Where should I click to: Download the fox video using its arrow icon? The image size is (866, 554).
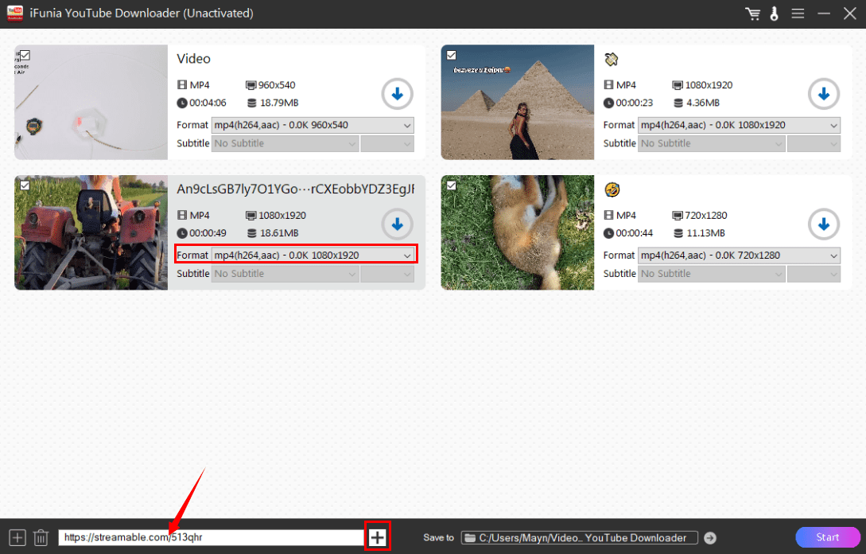point(824,224)
